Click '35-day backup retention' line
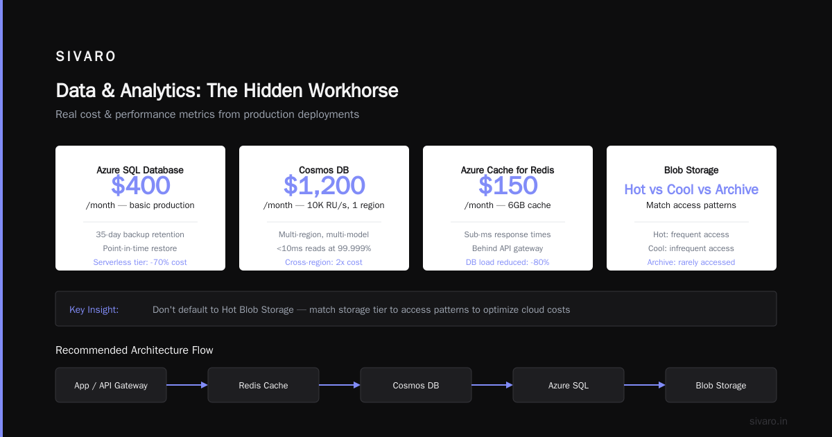Image resolution: width=832 pixels, height=437 pixels. 140,234
